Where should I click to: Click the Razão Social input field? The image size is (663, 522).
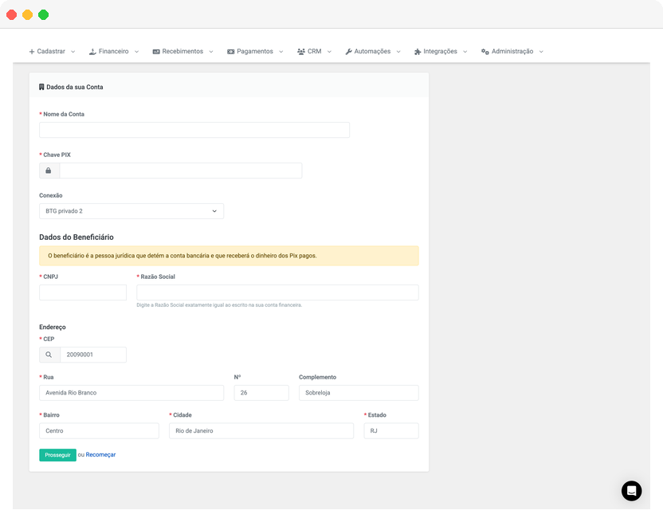[x=277, y=292]
